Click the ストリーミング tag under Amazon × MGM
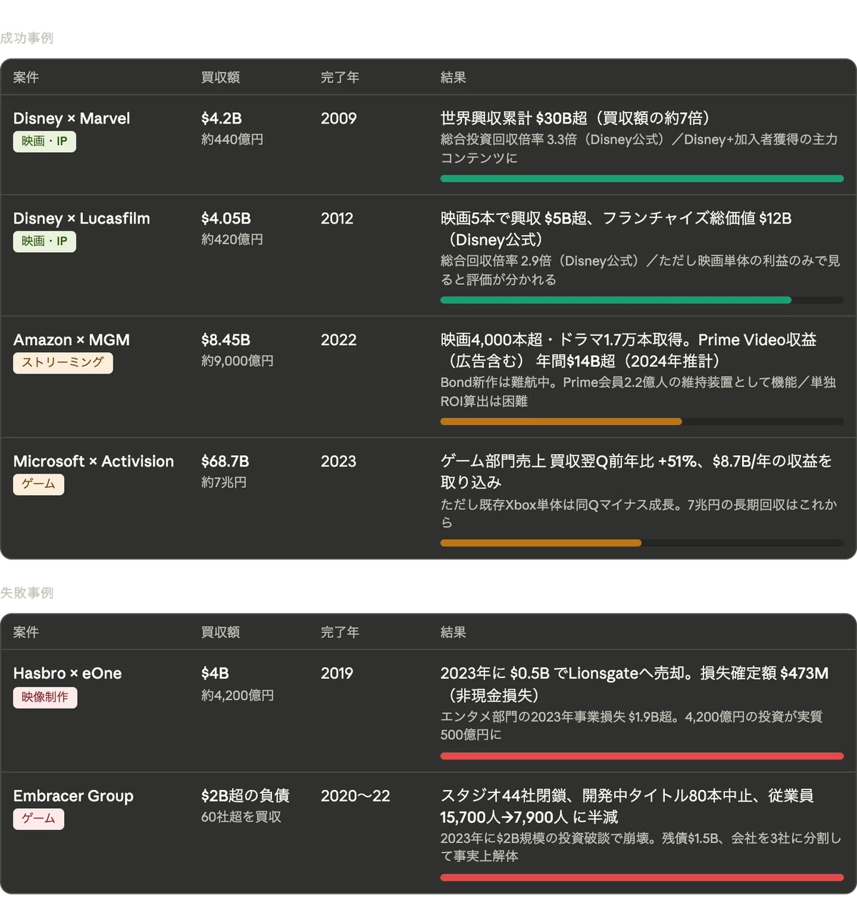857x918 pixels. point(63,363)
